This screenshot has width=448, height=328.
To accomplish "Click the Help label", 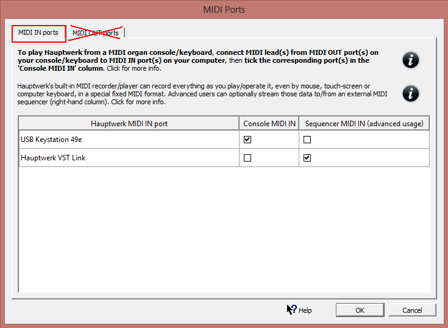I will point(305,310).
